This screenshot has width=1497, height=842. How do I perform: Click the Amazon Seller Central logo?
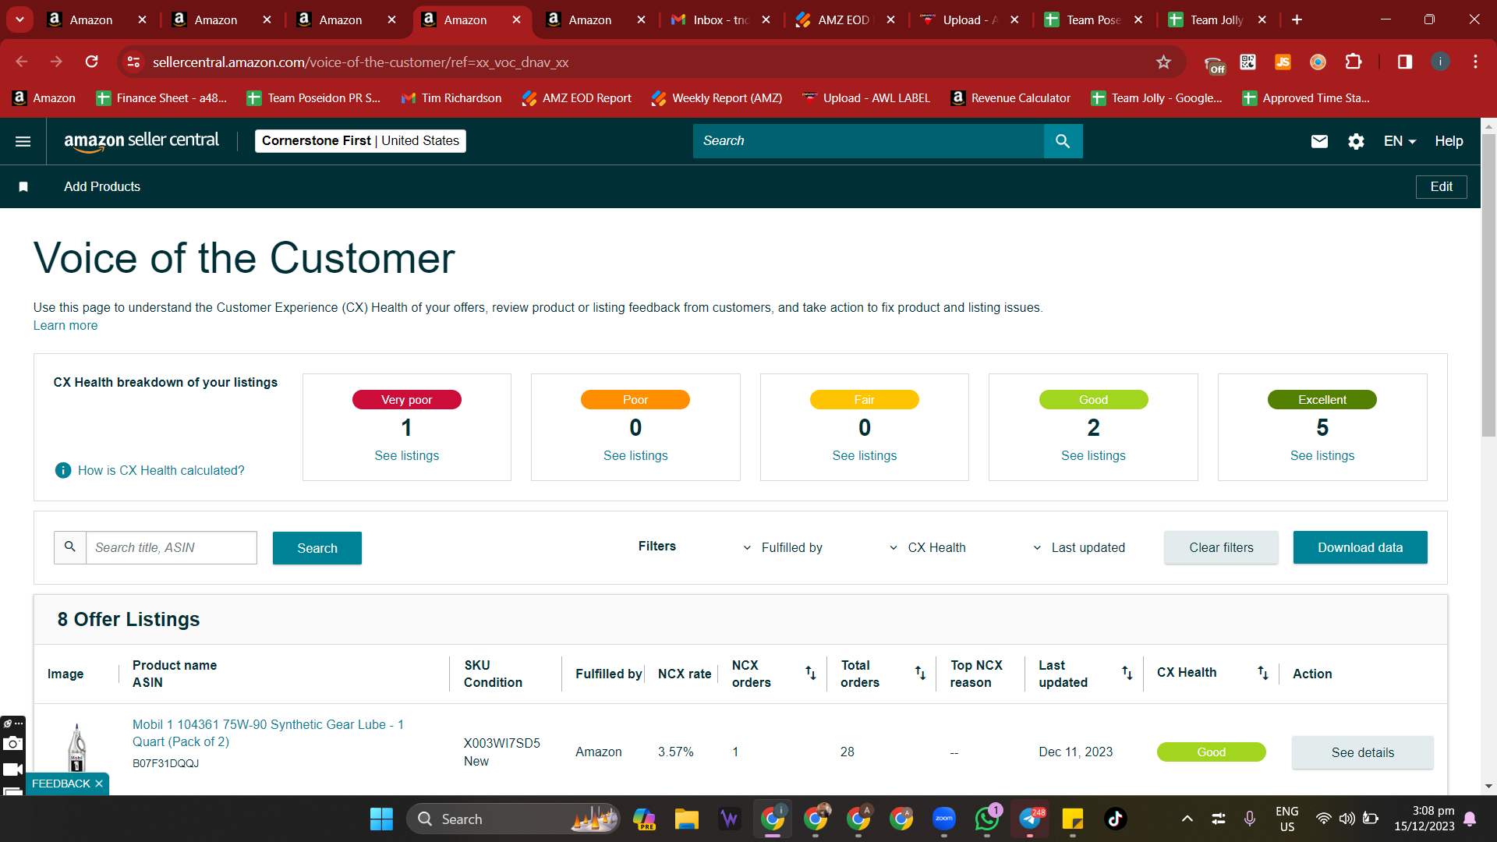click(141, 141)
